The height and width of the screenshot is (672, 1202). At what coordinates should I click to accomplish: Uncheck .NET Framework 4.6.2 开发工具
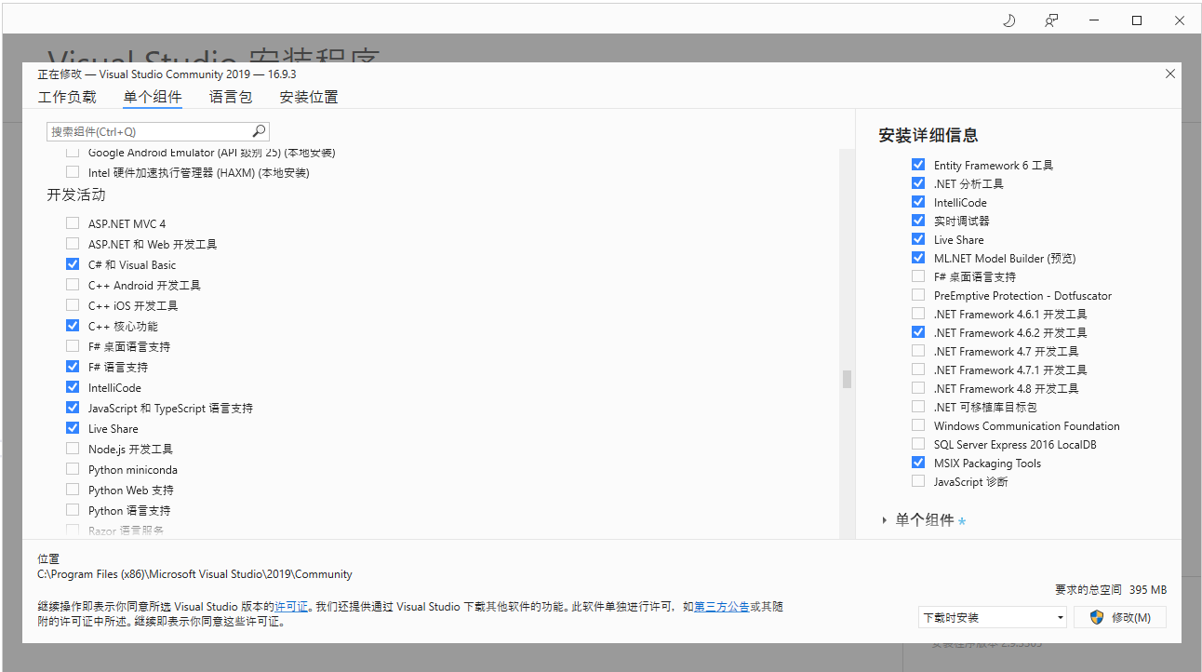tap(918, 332)
